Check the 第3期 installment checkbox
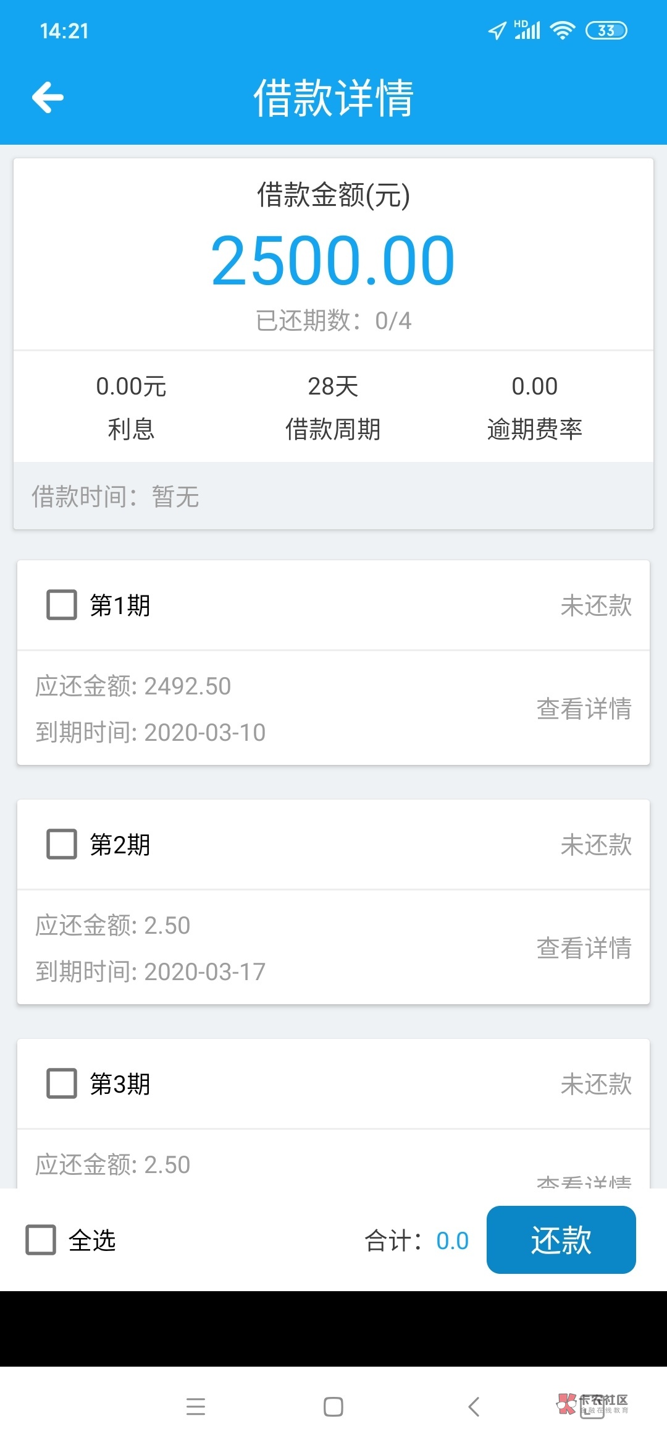The width and height of the screenshot is (667, 1447). [62, 1083]
